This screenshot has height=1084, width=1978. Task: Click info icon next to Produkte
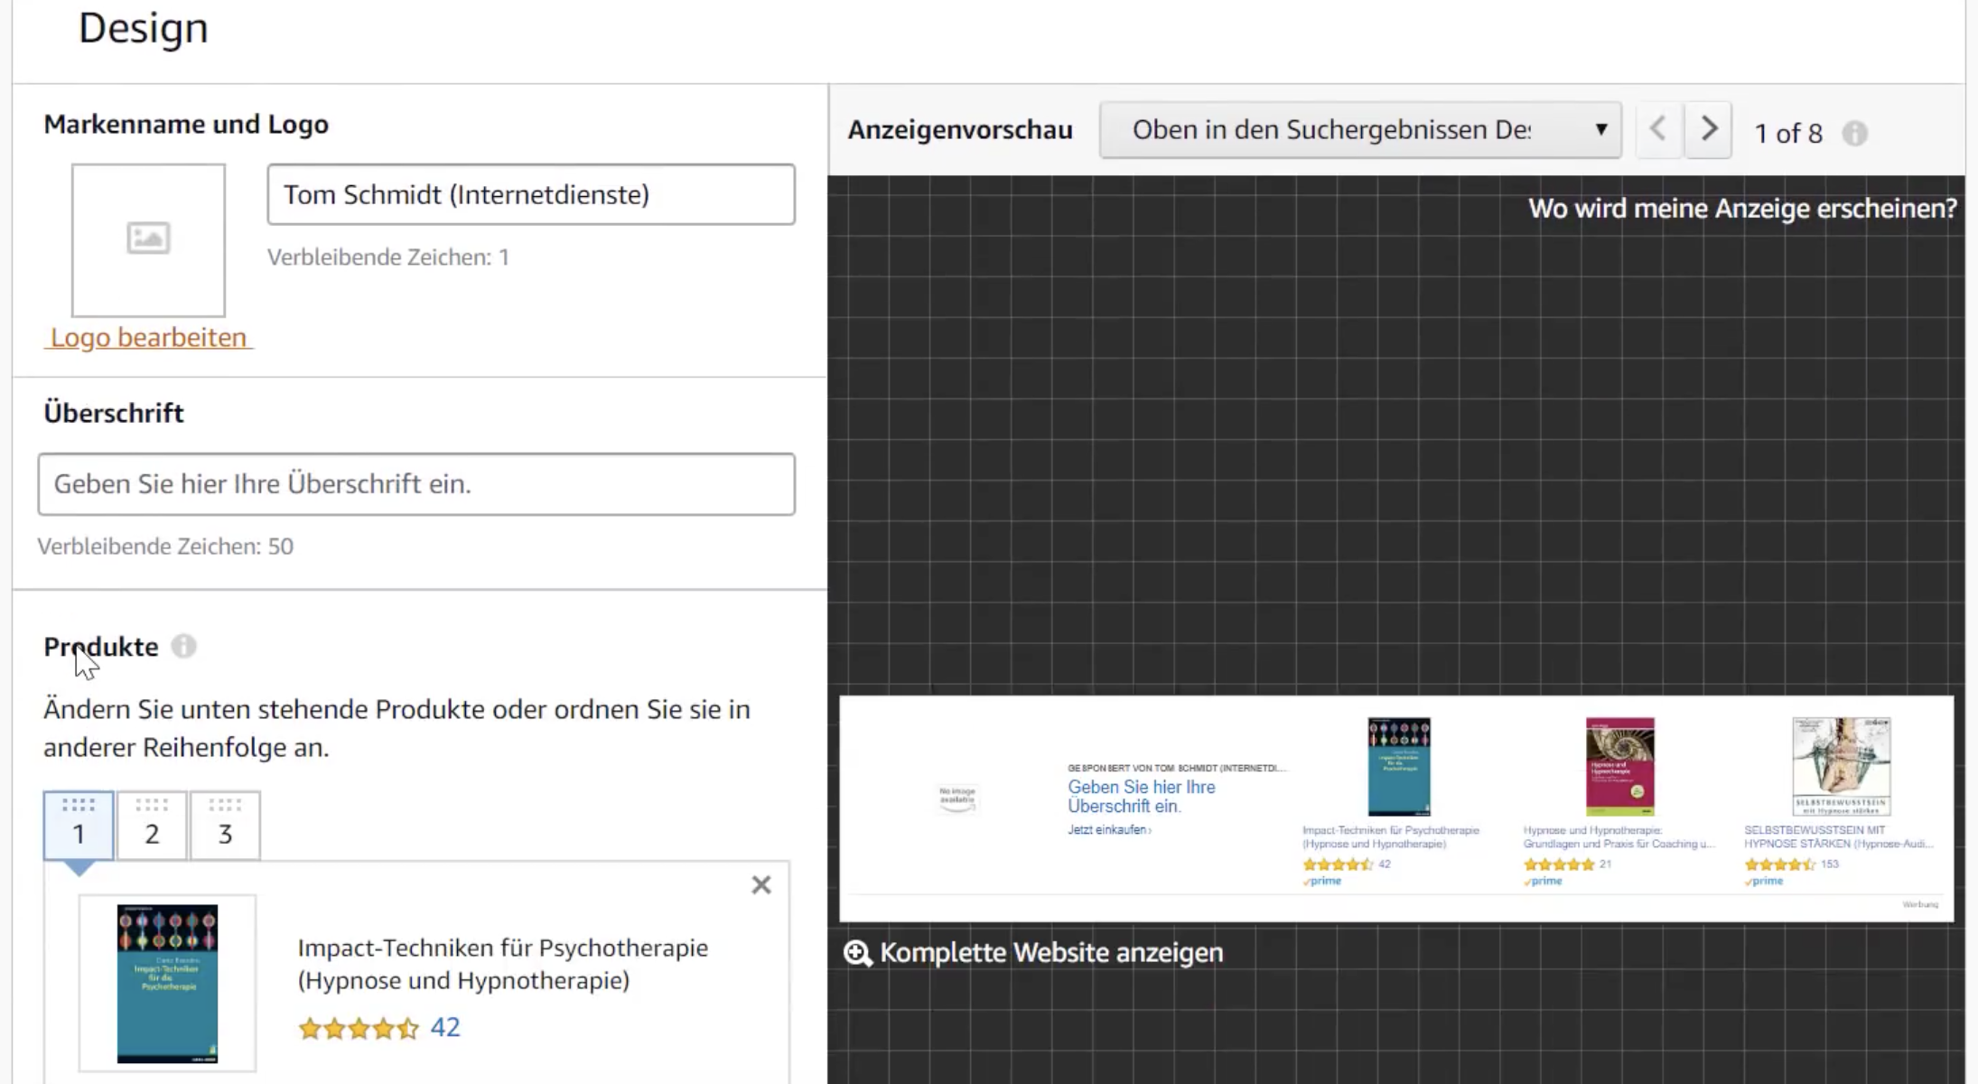pos(183,647)
